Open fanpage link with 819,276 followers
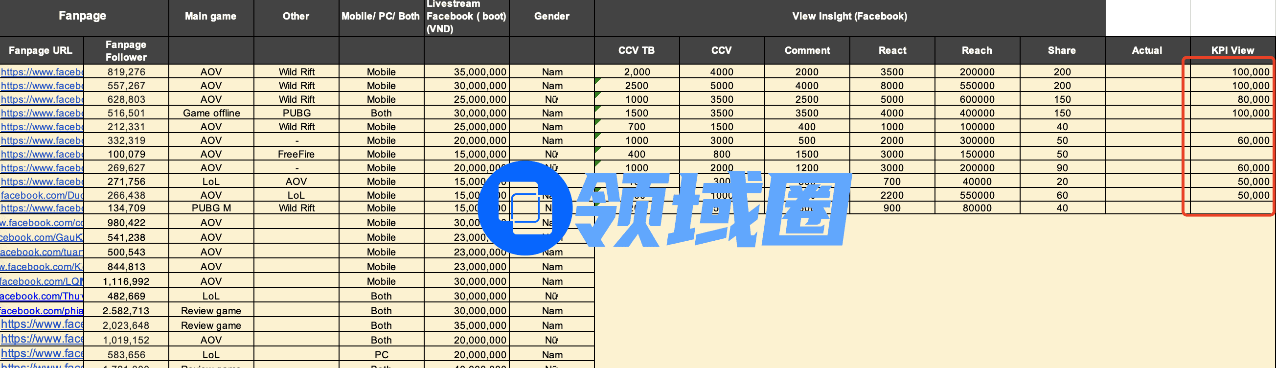Screen dimensions: 1276x368 point(42,72)
